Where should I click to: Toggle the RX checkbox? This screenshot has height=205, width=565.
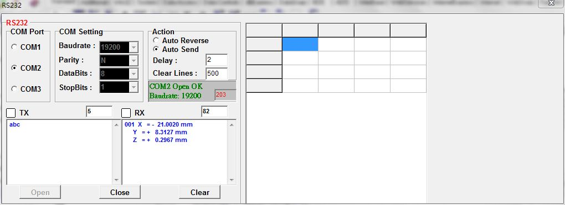tap(126, 113)
